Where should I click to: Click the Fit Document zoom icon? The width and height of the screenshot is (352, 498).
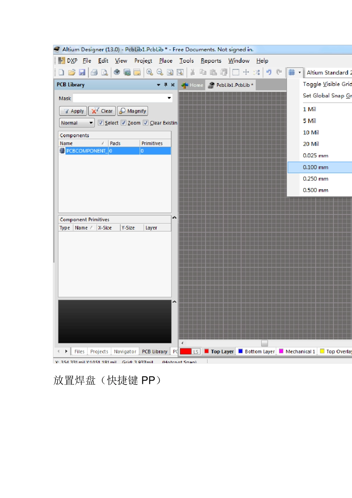(x=170, y=72)
